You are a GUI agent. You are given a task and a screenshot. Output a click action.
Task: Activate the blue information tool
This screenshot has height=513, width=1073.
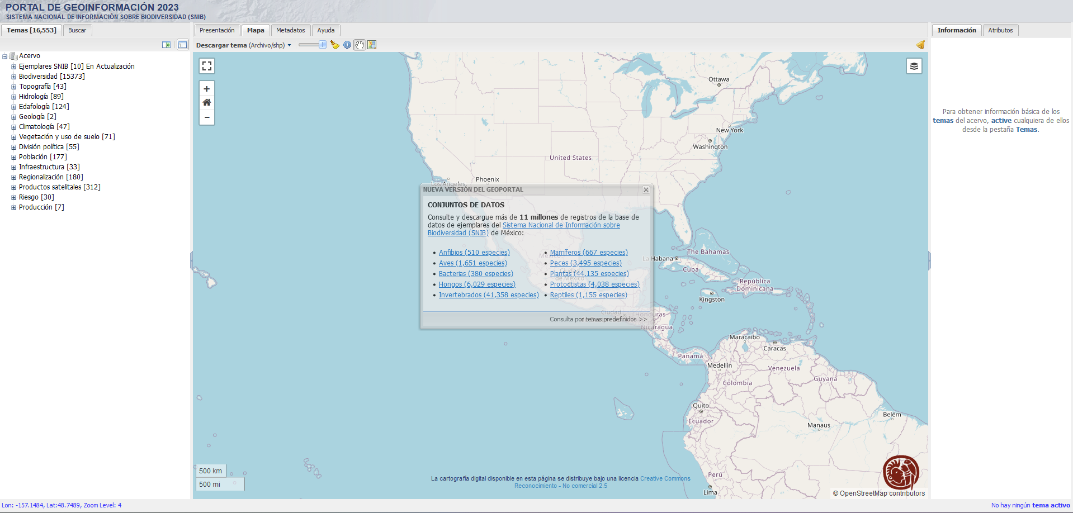pyautogui.click(x=347, y=45)
